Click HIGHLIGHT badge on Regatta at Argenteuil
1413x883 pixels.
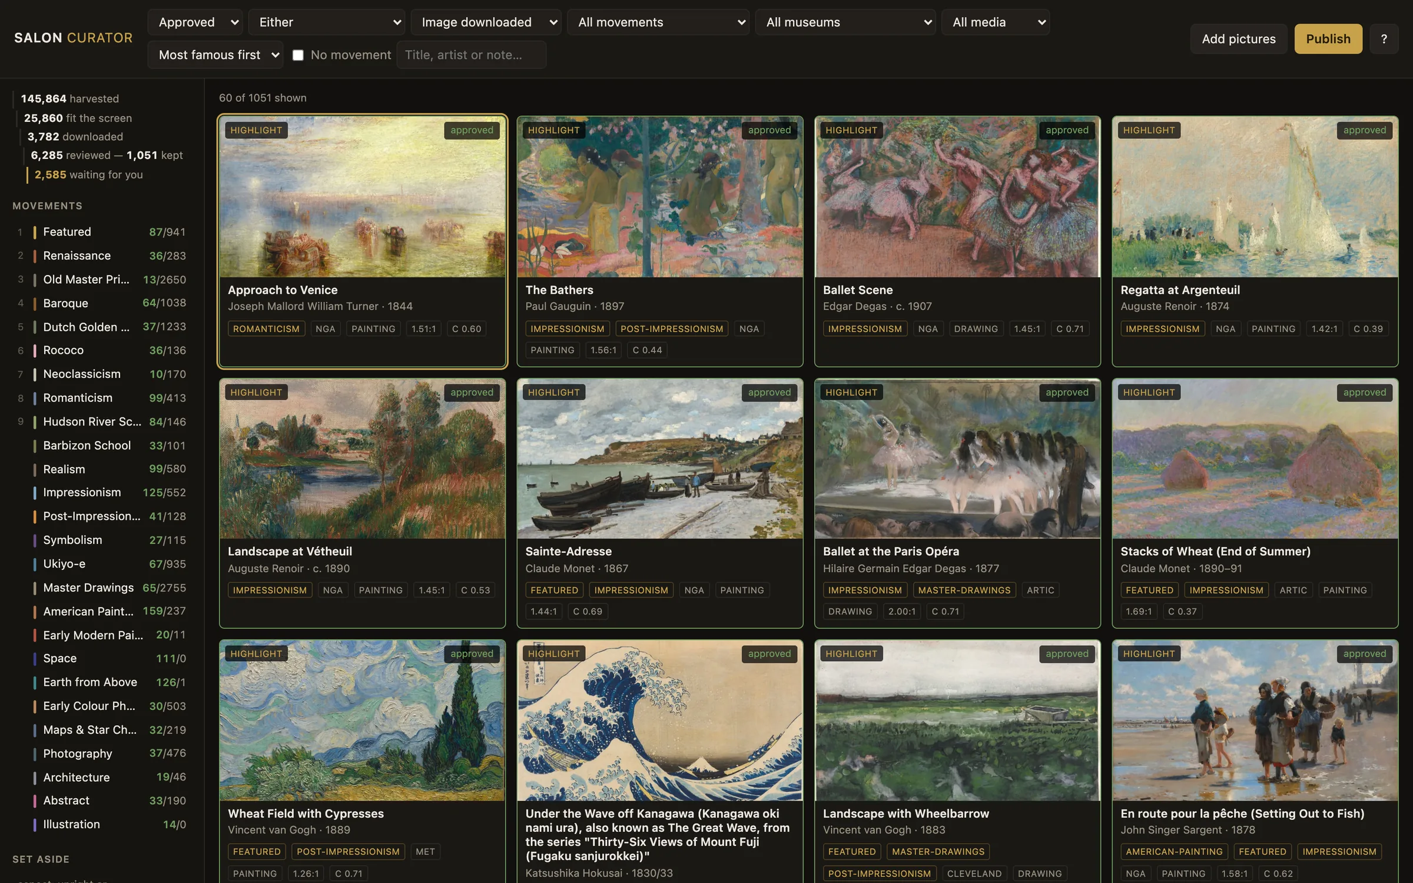1149,130
